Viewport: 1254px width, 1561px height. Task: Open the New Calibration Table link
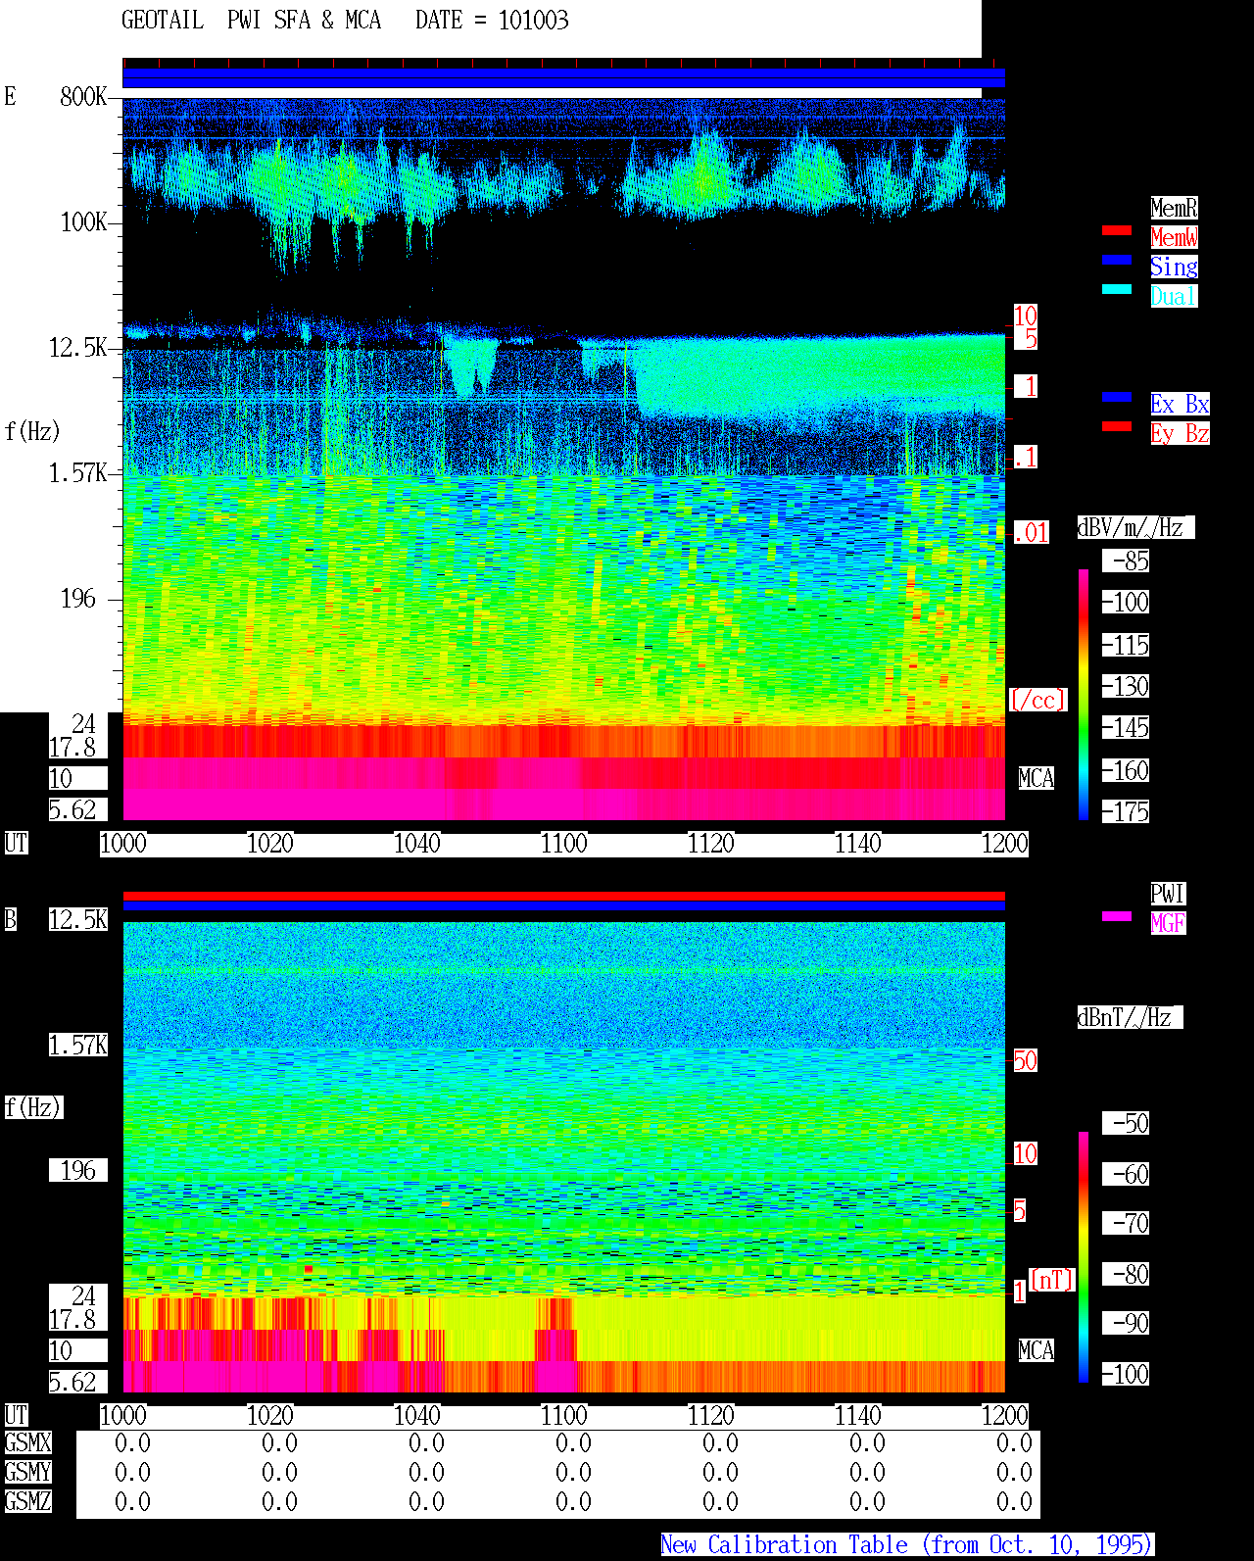point(907,1545)
